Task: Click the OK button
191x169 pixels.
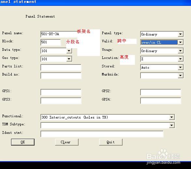Action: (23, 142)
